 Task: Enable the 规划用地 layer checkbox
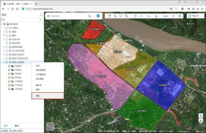[7, 43]
